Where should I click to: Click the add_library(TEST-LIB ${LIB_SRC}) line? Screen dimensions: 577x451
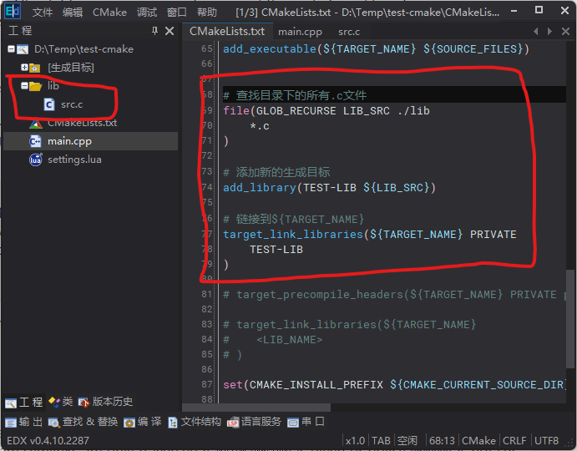329,188
